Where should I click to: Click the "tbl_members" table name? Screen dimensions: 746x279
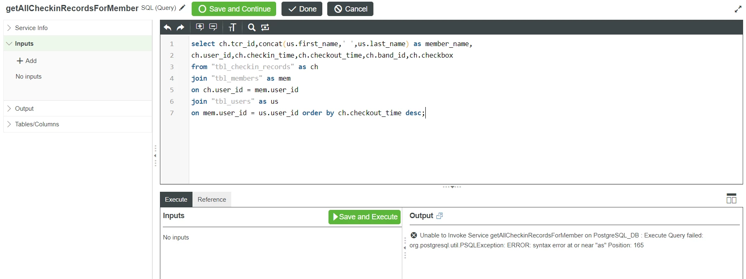point(237,78)
